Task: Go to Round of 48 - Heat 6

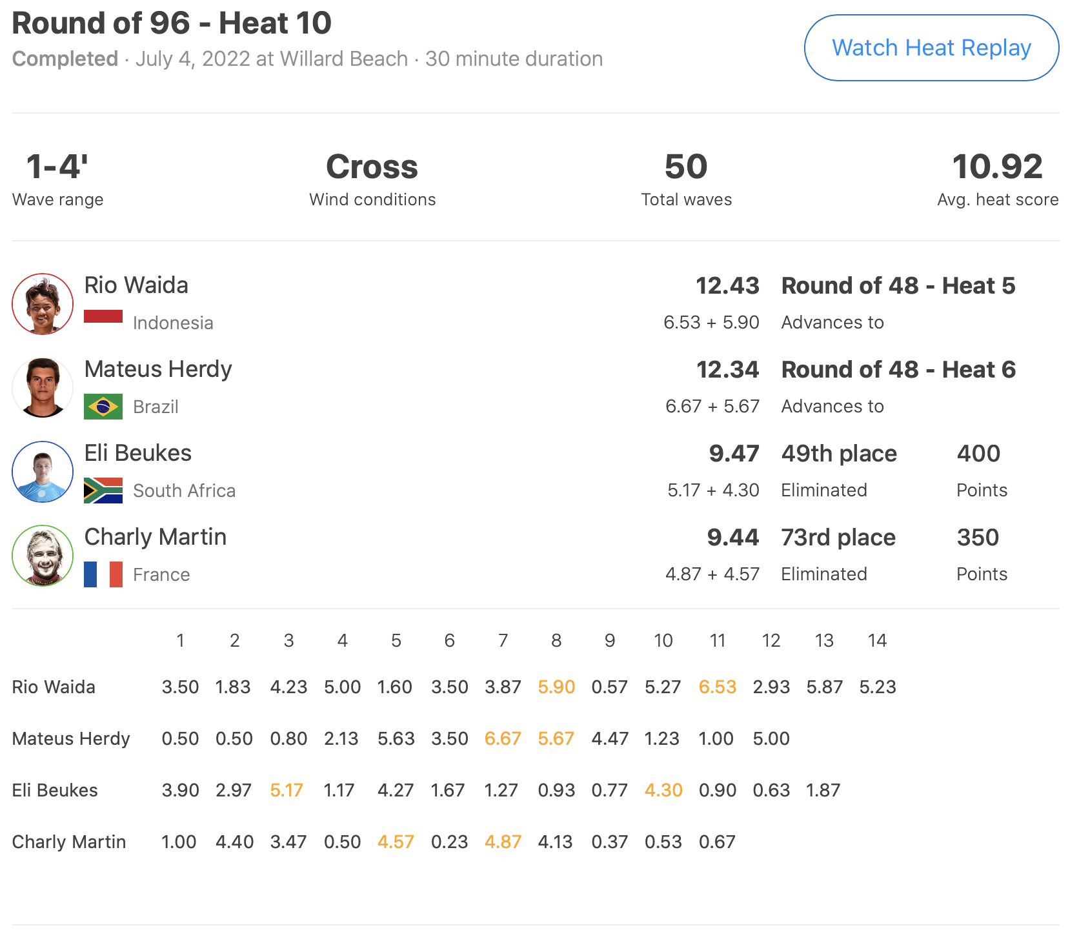Action: coord(898,370)
